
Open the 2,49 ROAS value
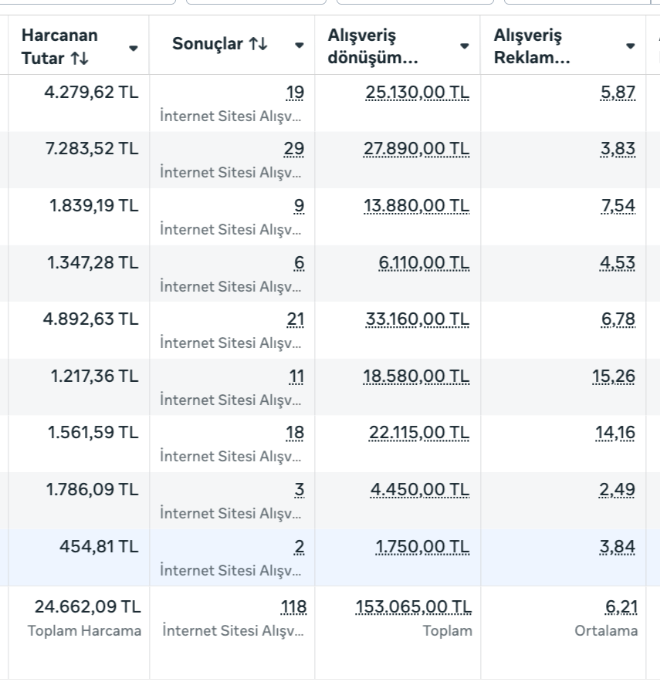point(618,489)
